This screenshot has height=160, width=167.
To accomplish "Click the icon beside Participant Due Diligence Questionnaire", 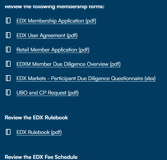I will [8, 78].
